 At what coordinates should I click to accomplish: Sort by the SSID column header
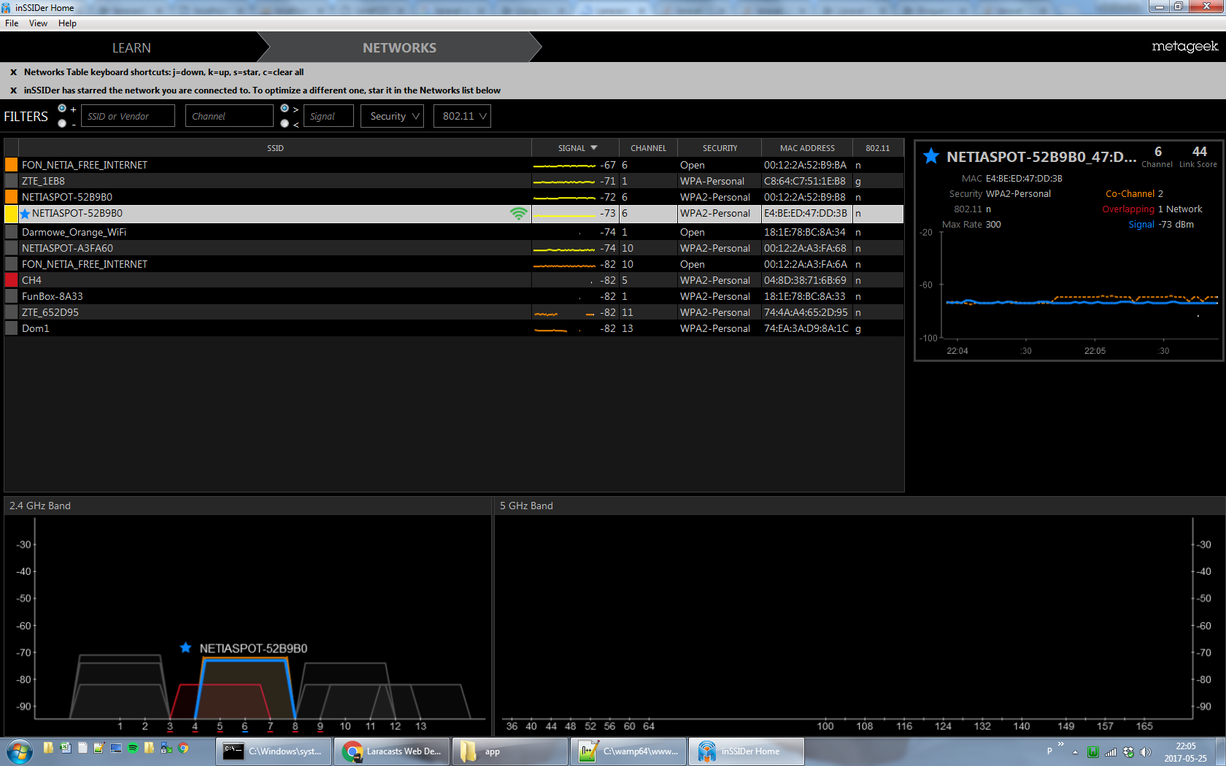point(275,148)
